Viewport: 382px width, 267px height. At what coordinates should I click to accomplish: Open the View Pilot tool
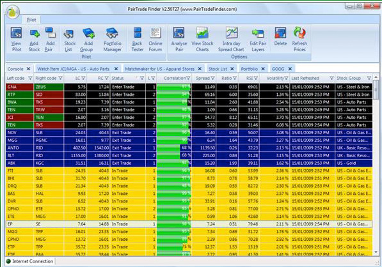click(x=17, y=39)
